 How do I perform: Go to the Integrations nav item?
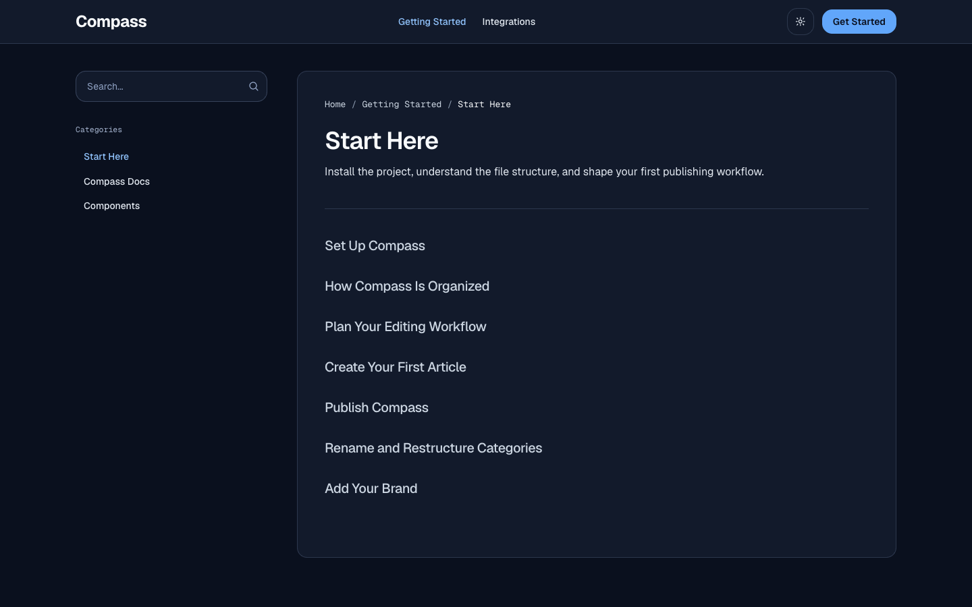[x=508, y=22]
